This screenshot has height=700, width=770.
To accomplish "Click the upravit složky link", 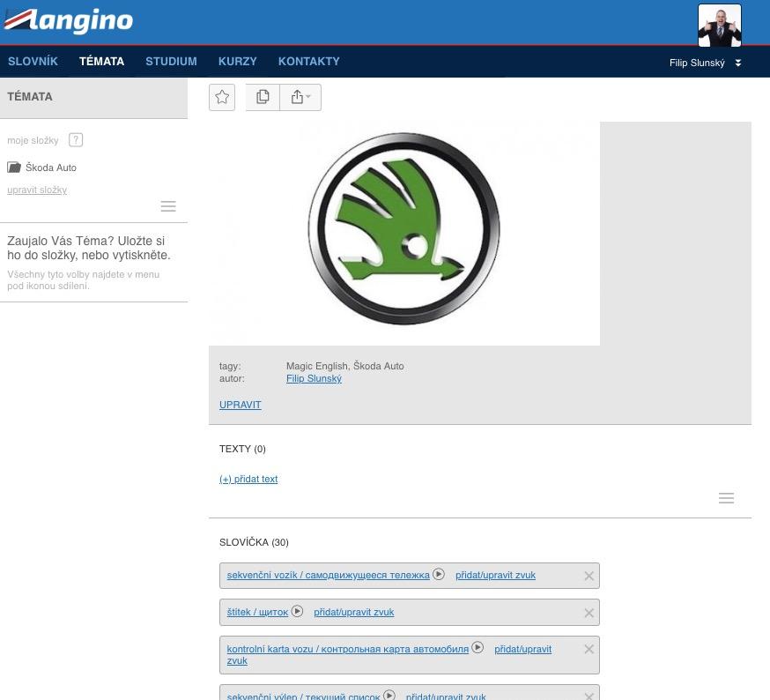I will [37, 190].
